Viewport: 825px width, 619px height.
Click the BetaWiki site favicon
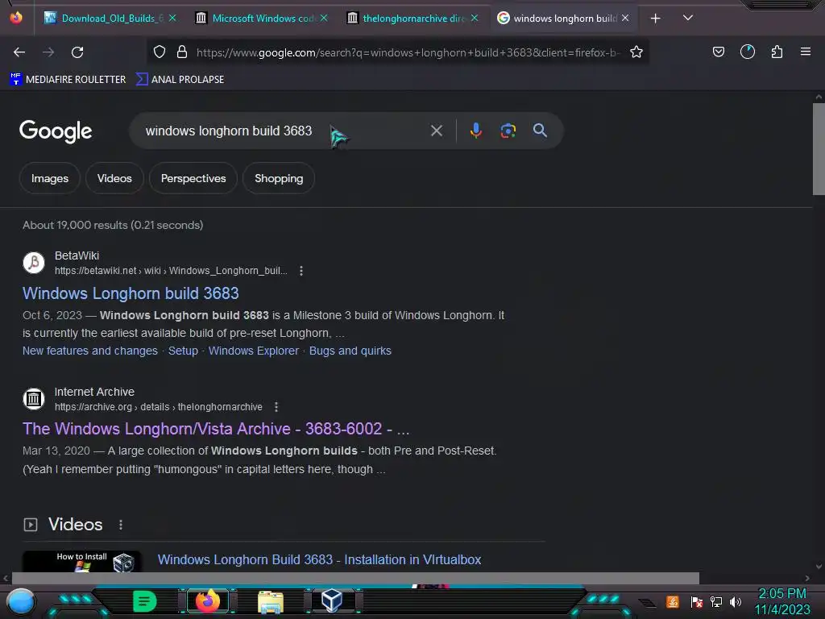tap(34, 263)
